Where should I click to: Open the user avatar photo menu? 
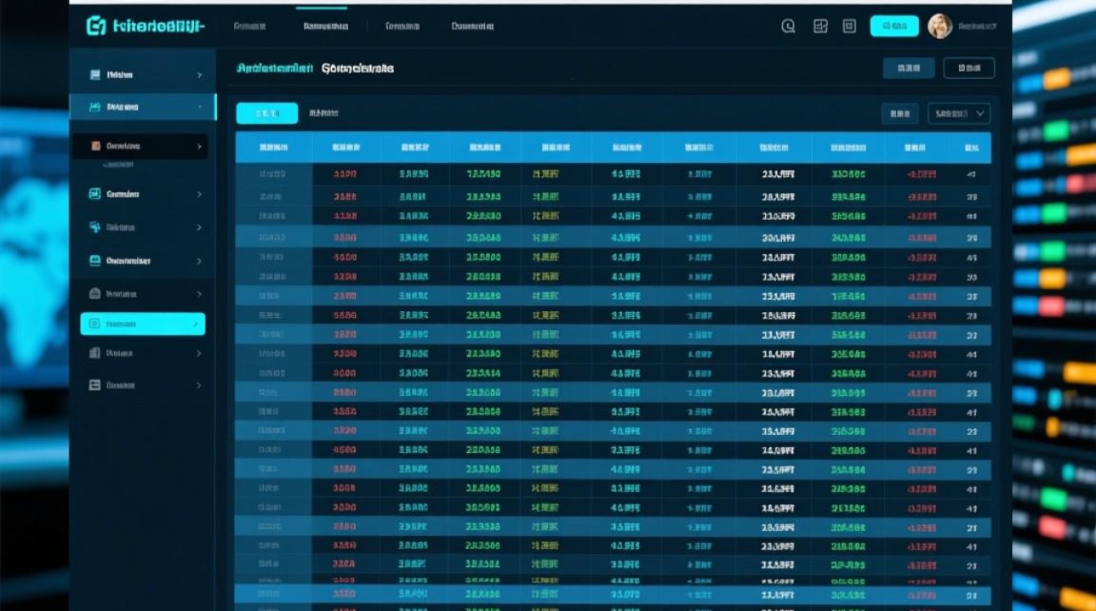[x=940, y=26]
